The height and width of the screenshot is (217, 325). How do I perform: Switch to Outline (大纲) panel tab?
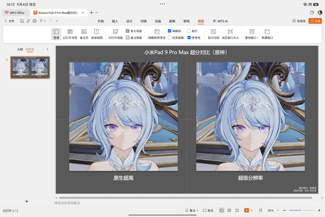point(20,49)
